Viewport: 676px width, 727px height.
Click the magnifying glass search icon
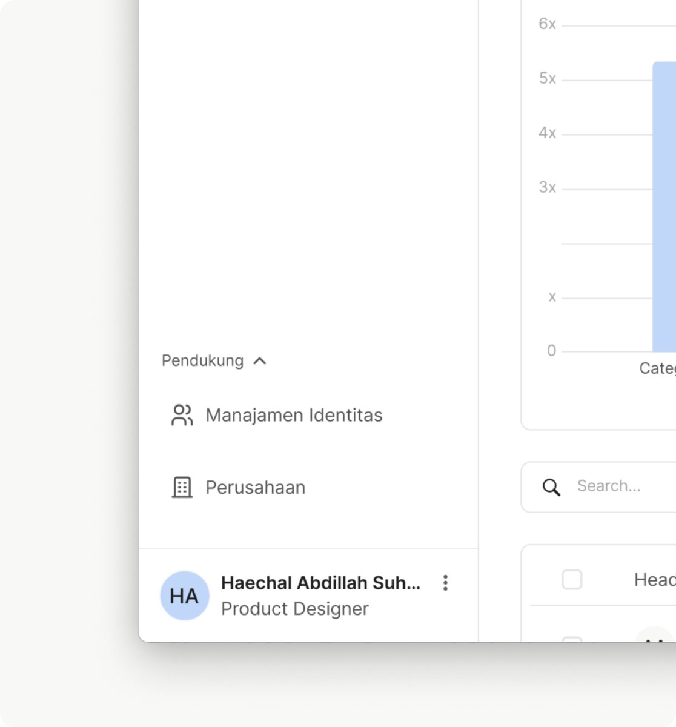[551, 487]
